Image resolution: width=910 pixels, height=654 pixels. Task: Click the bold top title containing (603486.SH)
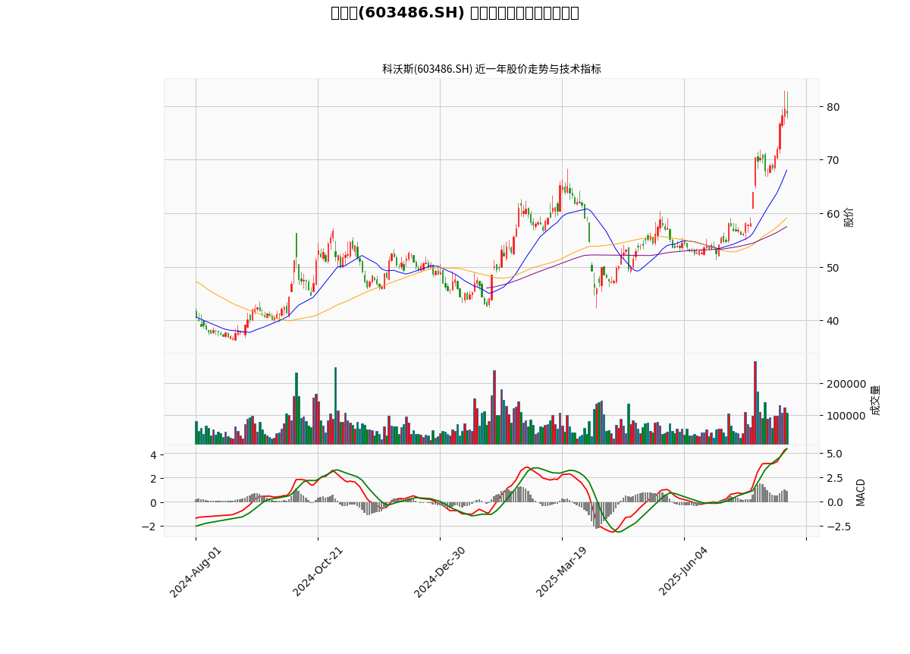point(455,13)
